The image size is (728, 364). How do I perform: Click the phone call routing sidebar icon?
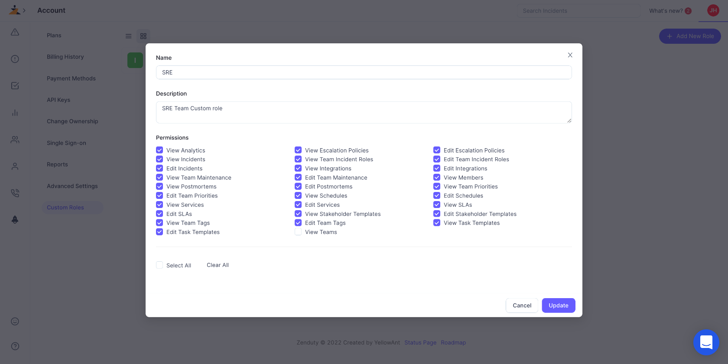pos(15,193)
